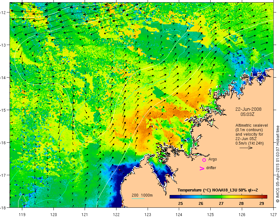This screenshot has height=217, width=280.
Task: Click the longitude axis label 123
Action: click(148, 214)
